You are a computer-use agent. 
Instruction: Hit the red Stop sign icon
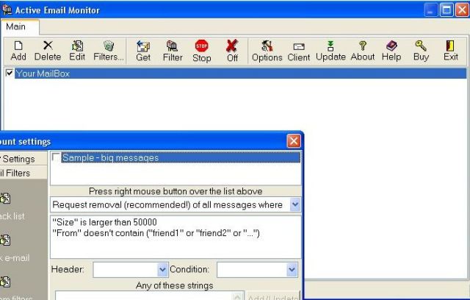[x=201, y=46]
